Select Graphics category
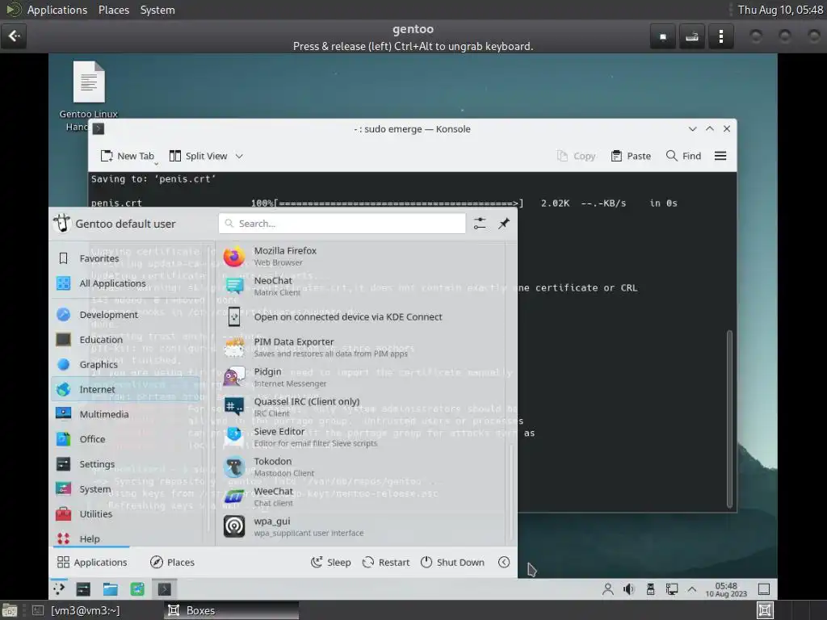The image size is (827, 620). pyautogui.click(x=126, y=364)
